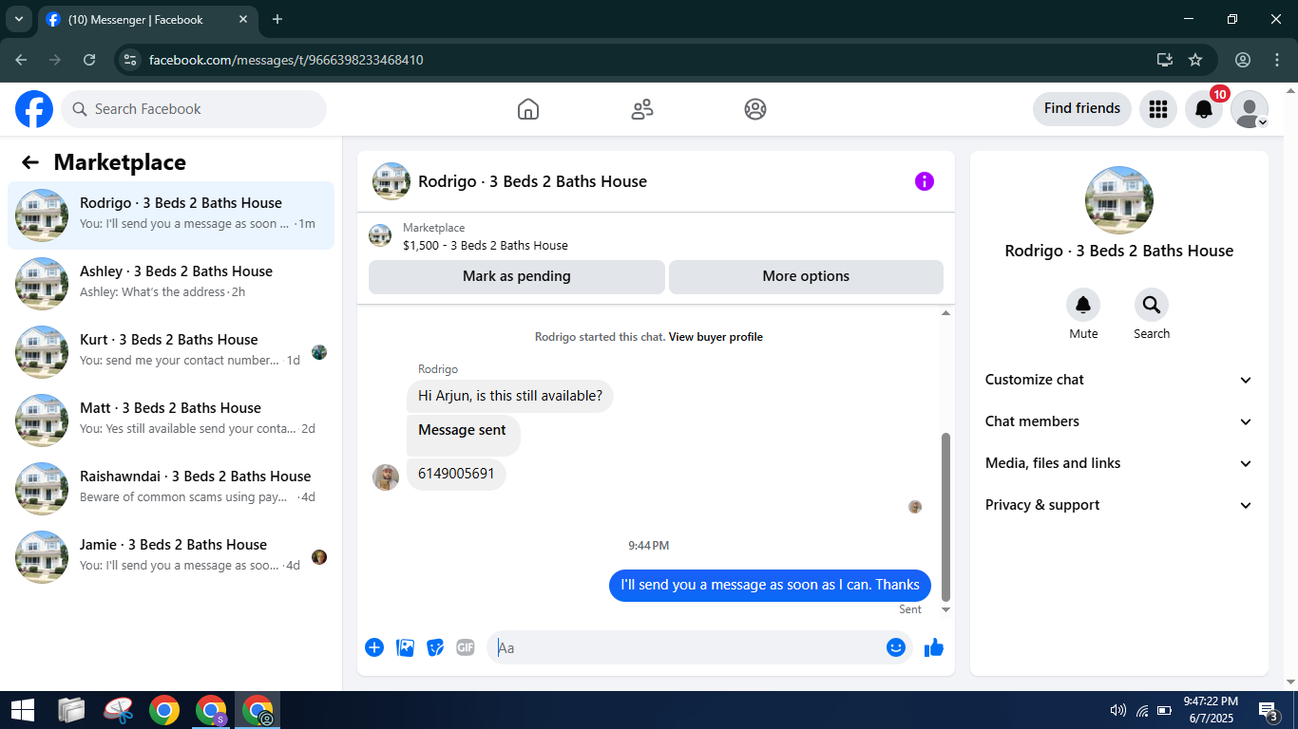The height and width of the screenshot is (729, 1298).
Task: Open the Windows Start menu
Action: (x=22, y=710)
